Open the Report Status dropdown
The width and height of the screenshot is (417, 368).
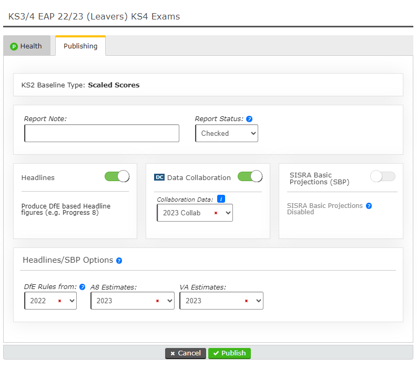(226, 134)
